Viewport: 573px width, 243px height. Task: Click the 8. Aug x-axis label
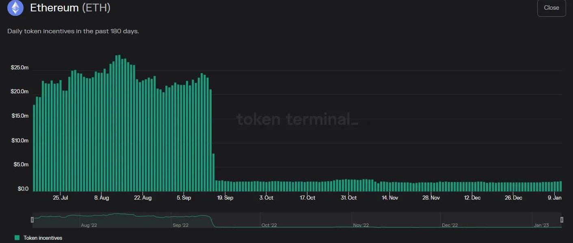point(102,198)
